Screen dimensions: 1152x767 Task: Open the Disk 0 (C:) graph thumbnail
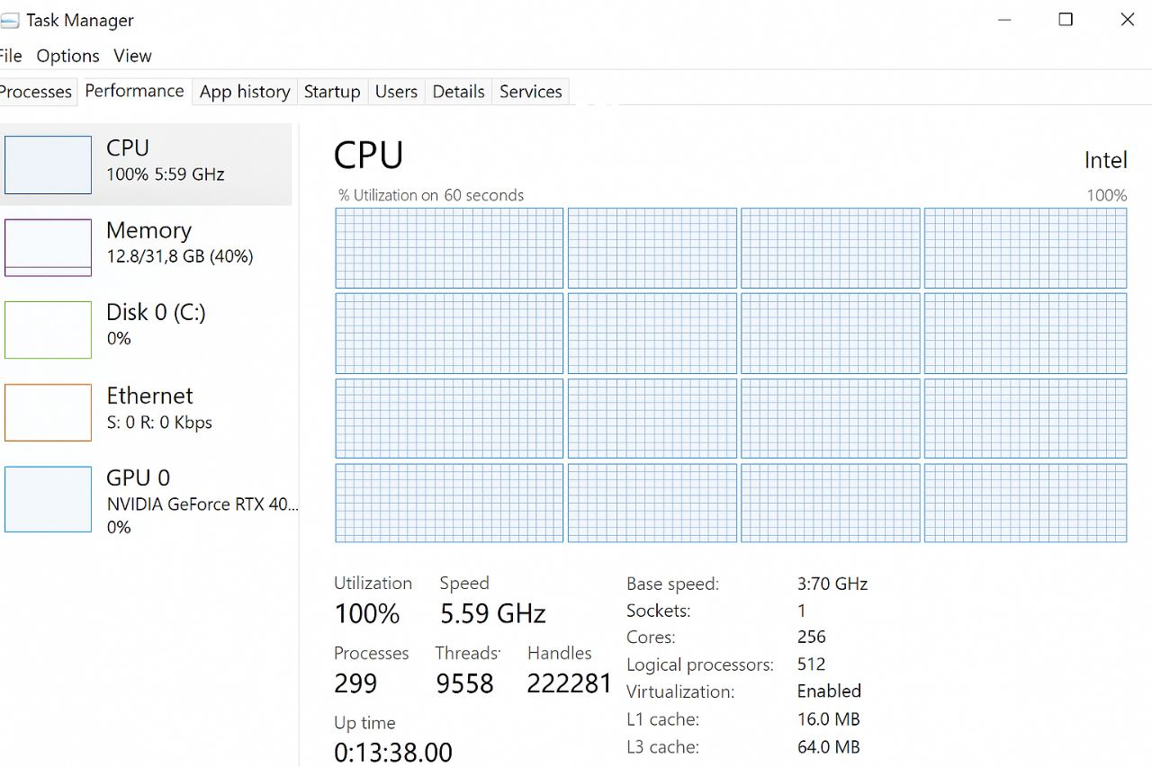(49, 330)
